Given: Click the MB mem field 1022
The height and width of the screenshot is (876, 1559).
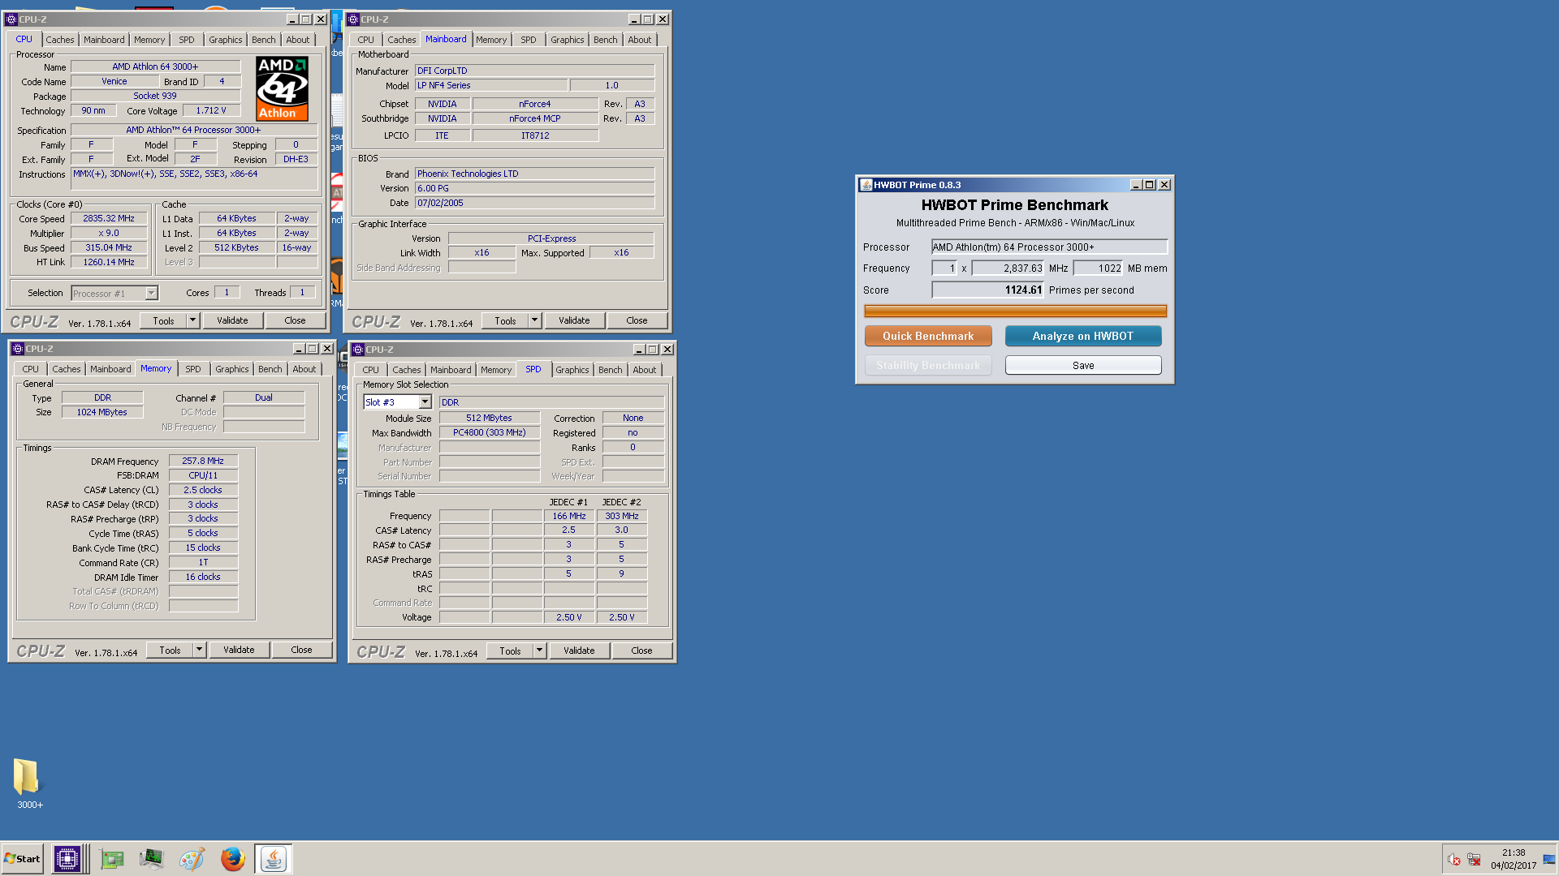Looking at the screenshot, I should coord(1098,268).
